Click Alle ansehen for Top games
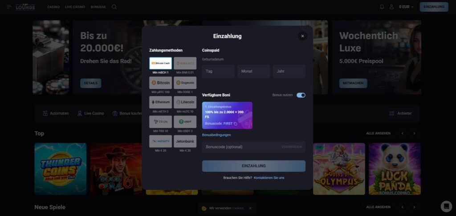Viewport: 456px width, 216px height. click(x=378, y=133)
